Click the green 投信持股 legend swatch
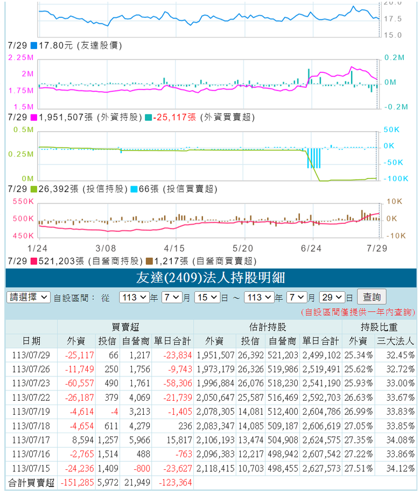 click(x=34, y=189)
